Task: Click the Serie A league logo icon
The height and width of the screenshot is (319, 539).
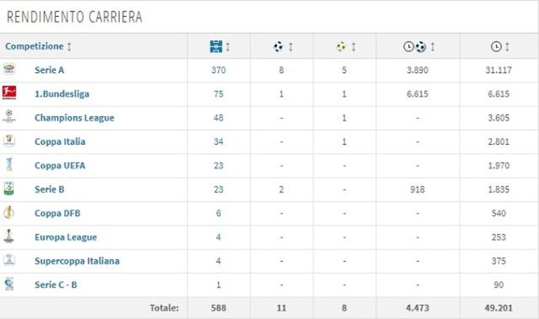Action: pos(9,69)
